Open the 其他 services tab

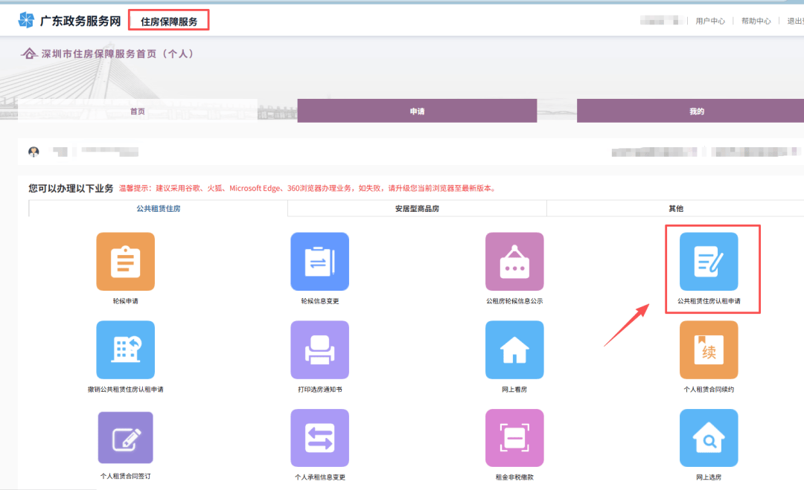pos(674,208)
